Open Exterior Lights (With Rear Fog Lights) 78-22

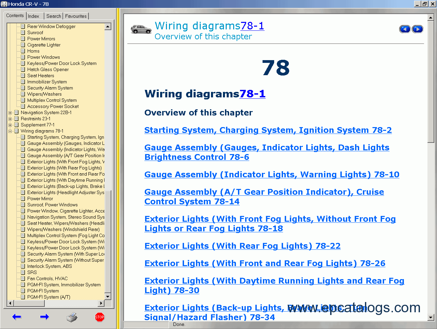(242, 246)
